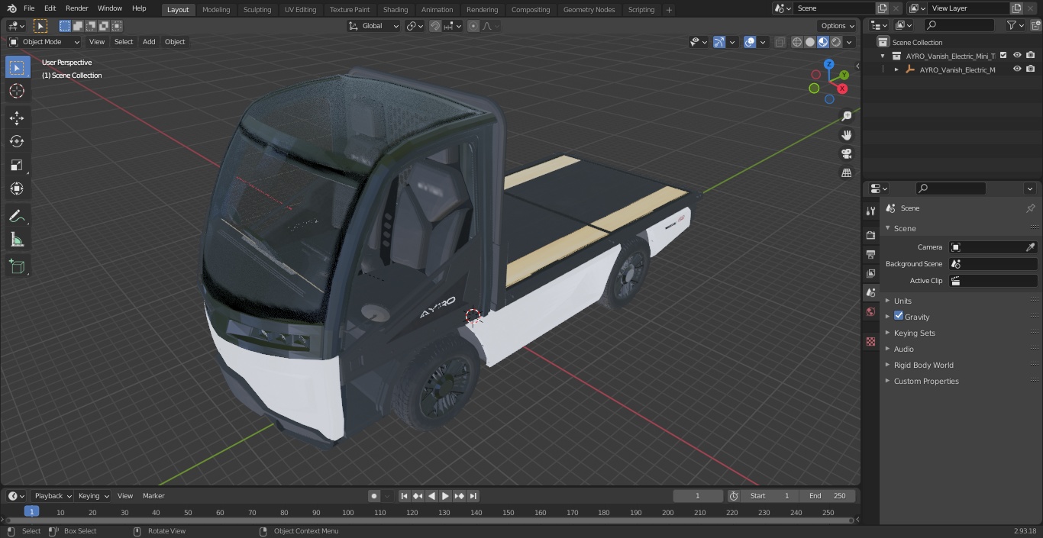The width and height of the screenshot is (1043, 538).
Task: Open the File menu
Action: pyautogui.click(x=29, y=8)
